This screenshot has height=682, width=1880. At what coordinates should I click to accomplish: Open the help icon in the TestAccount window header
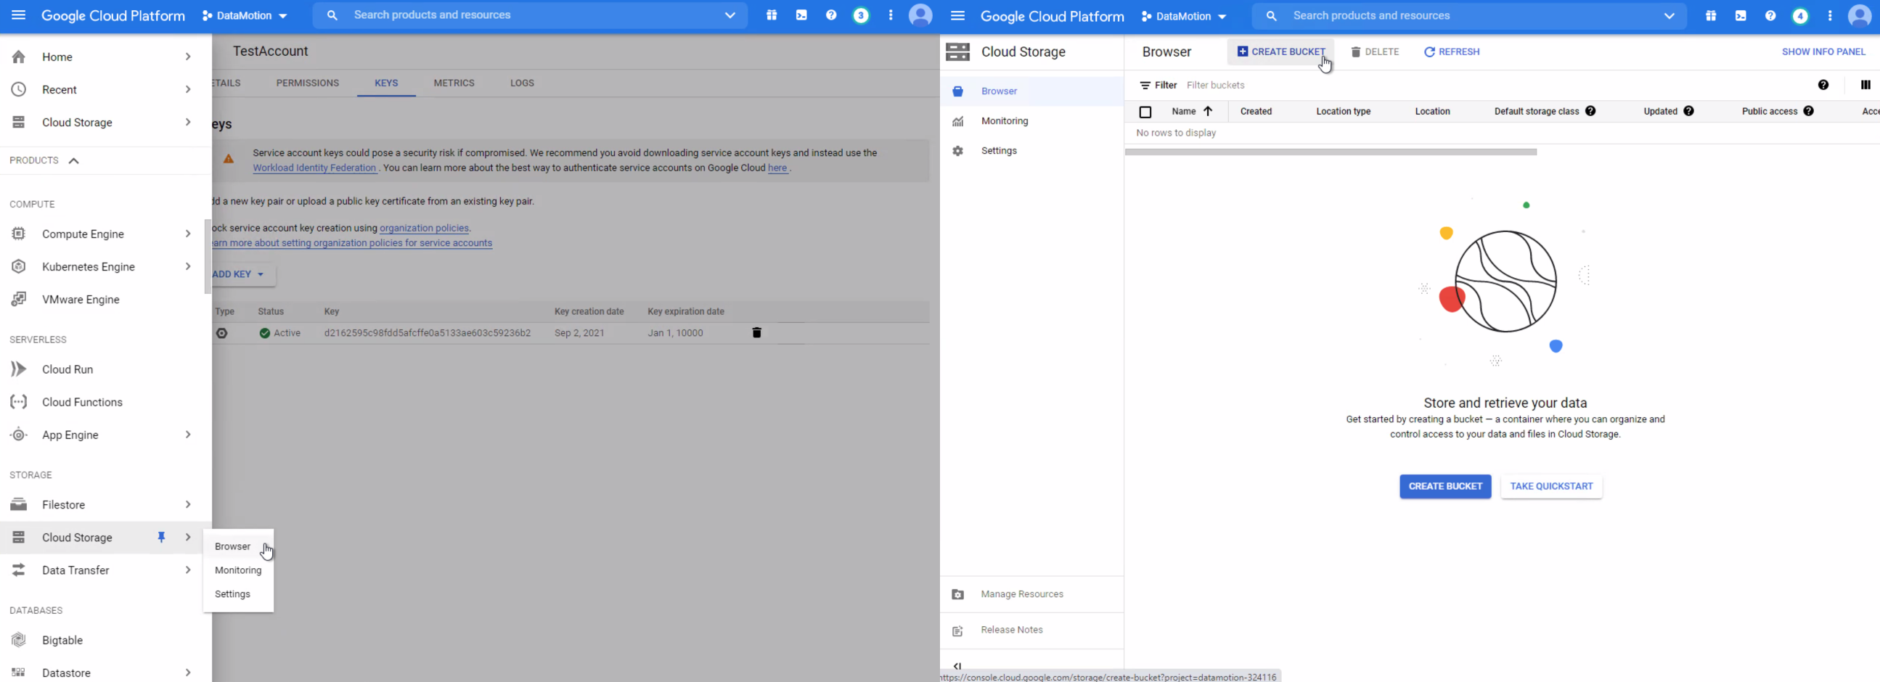click(831, 15)
